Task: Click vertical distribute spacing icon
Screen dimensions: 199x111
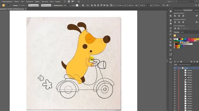Action: coord(175,28)
